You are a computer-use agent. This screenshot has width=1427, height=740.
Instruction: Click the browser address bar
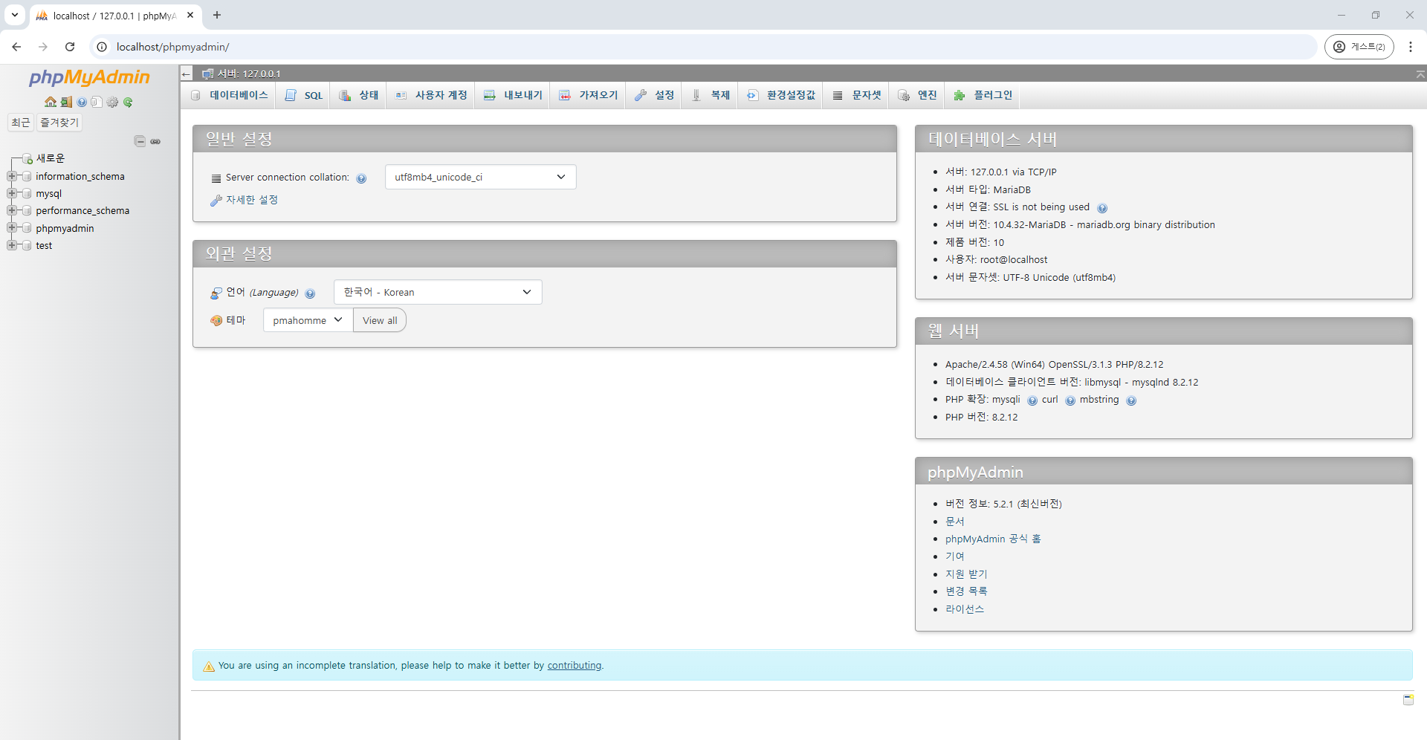pos(702,47)
